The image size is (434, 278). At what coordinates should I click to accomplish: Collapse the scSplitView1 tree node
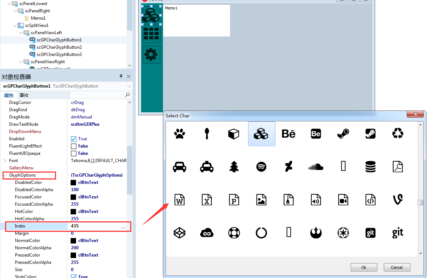coord(15,25)
